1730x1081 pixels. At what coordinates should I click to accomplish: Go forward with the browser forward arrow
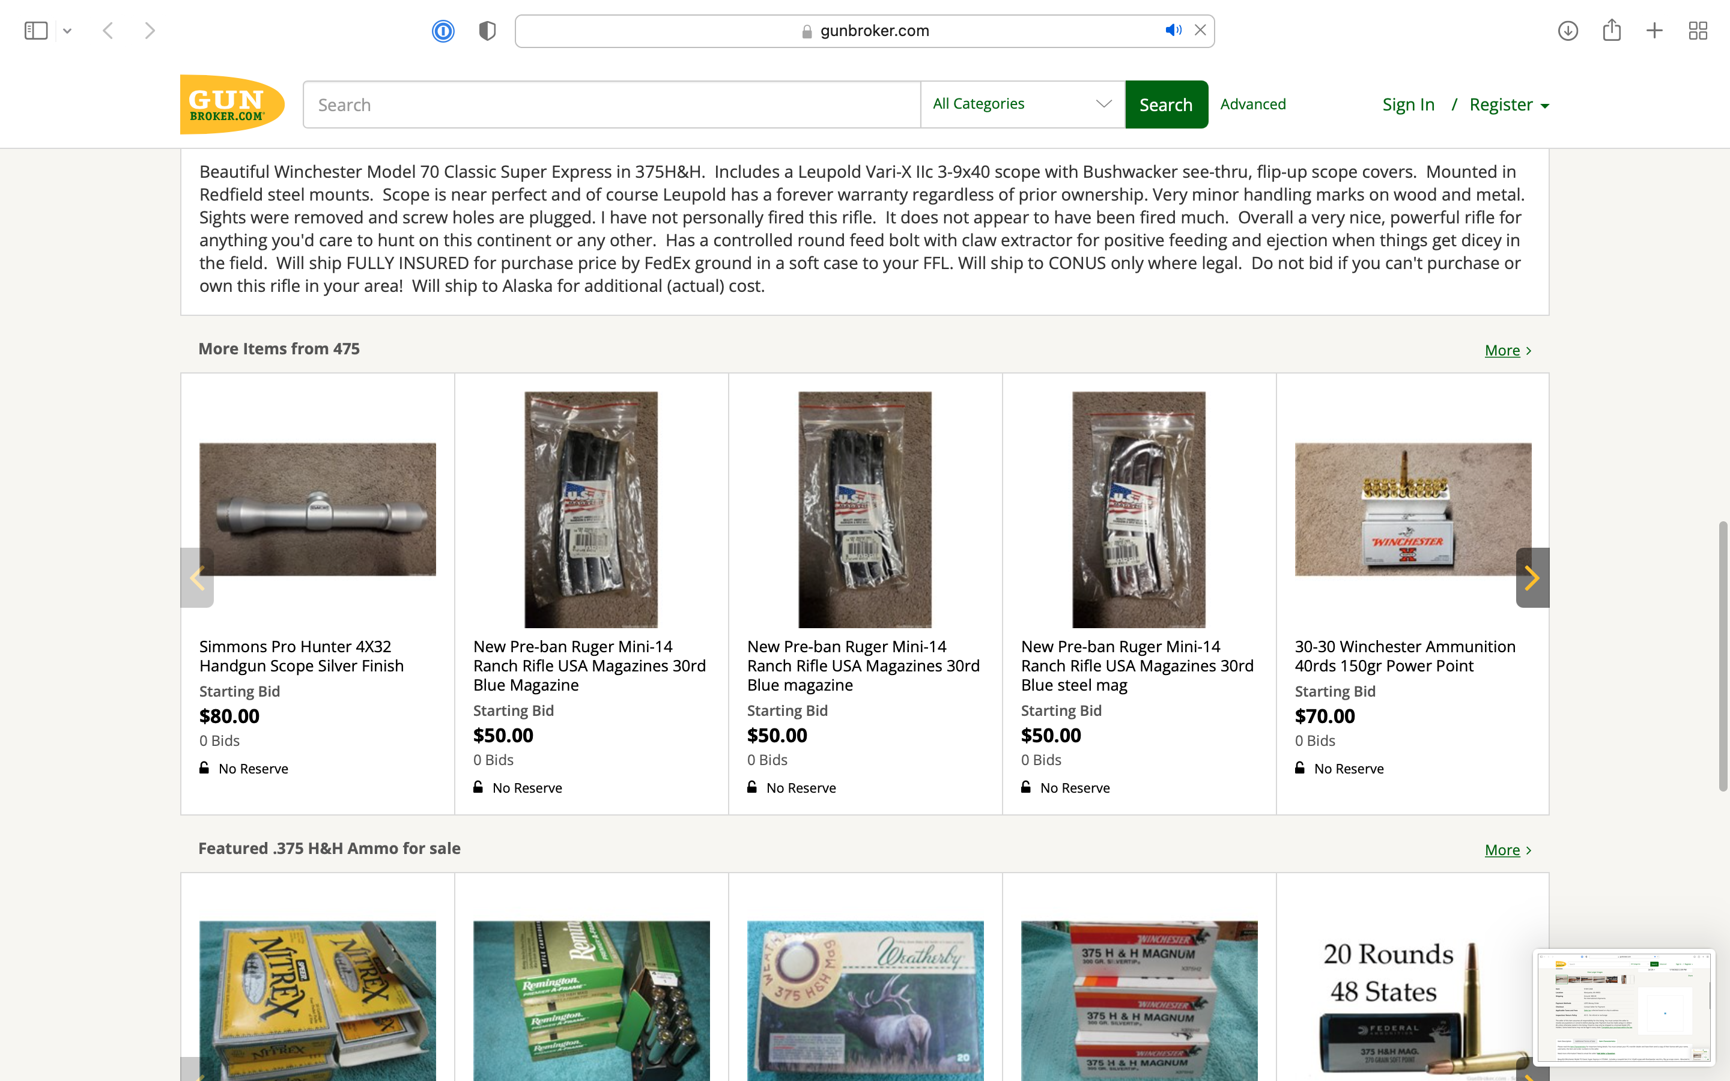coord(150,31)
